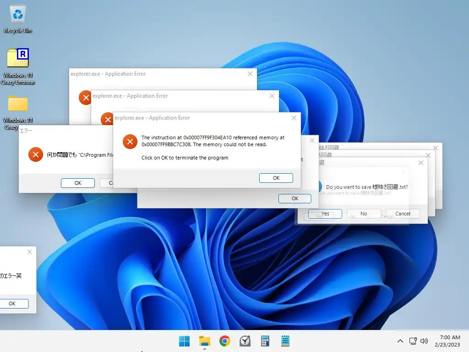The image size is (469, 352).
Task: Click the エラー dialog title bar
Action: click(x=66, y=131)
